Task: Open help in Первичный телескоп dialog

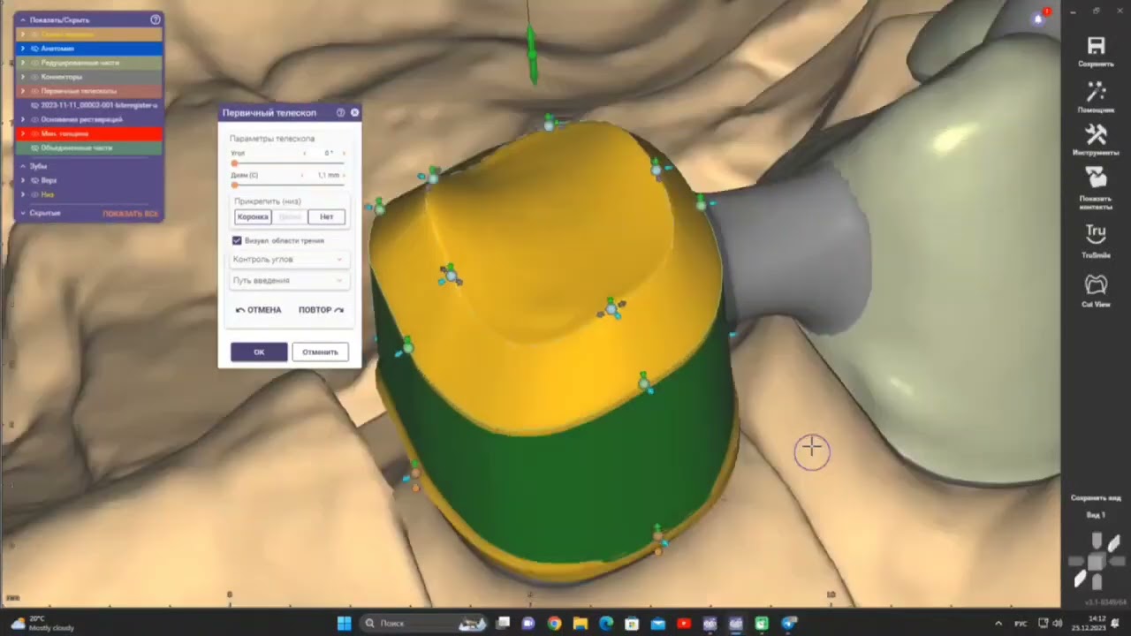Action: click(340, 113)
